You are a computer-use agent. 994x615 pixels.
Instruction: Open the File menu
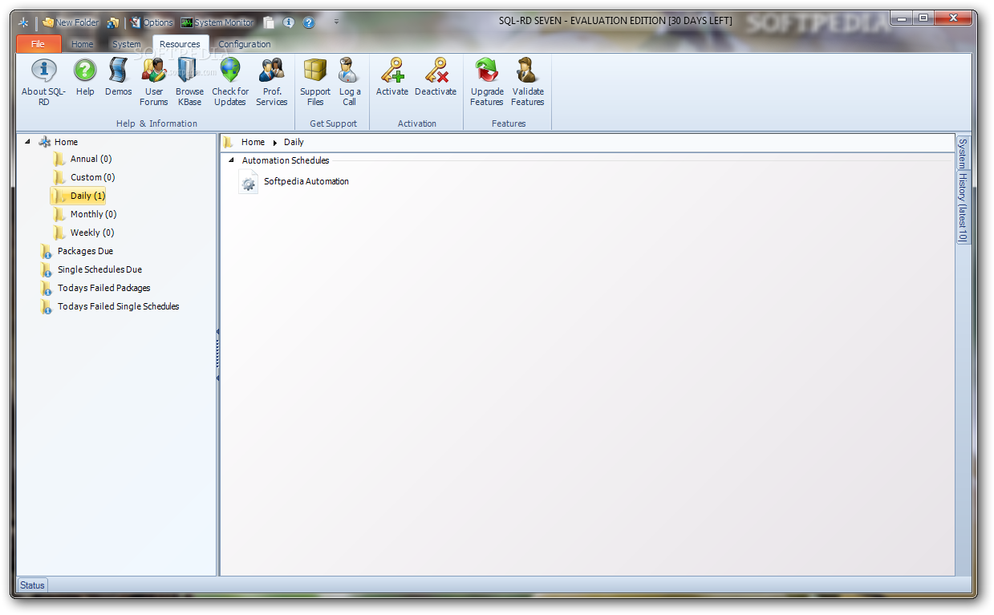39,44
